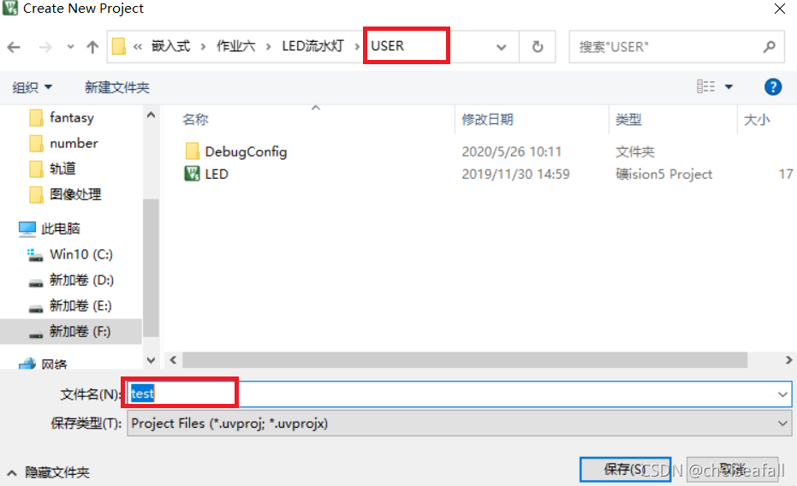Sort files by the 修改日期 column
797x486 pixels.
[x=487, y=119]
